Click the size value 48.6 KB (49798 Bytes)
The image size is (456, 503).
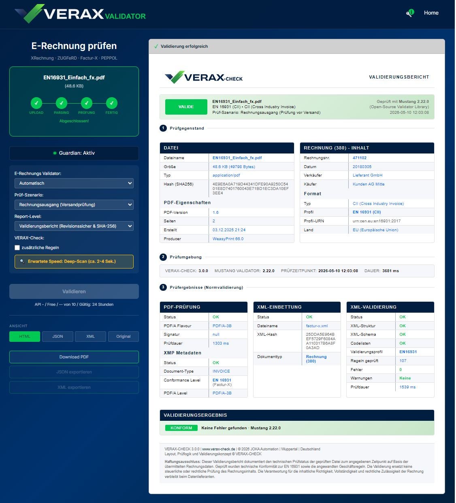tap(234, 167)
